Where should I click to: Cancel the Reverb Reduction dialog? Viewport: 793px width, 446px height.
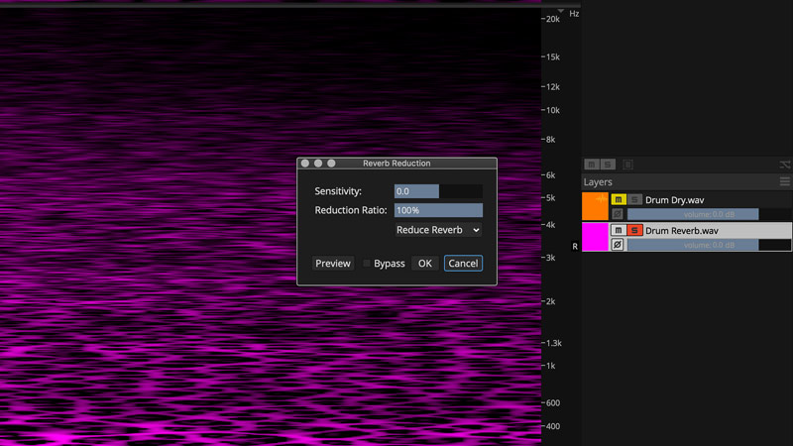[463, 263]
